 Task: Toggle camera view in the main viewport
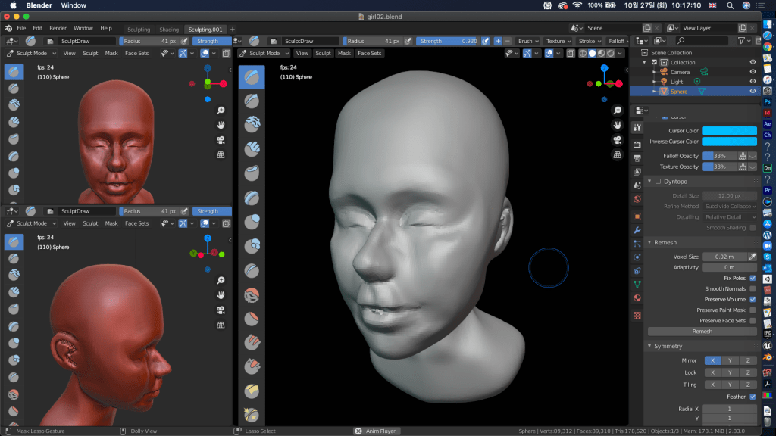tap(617, 140)
